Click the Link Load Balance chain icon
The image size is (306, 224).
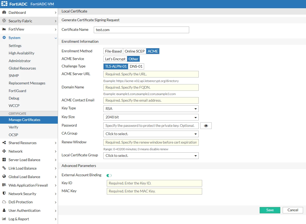[4, 168]
